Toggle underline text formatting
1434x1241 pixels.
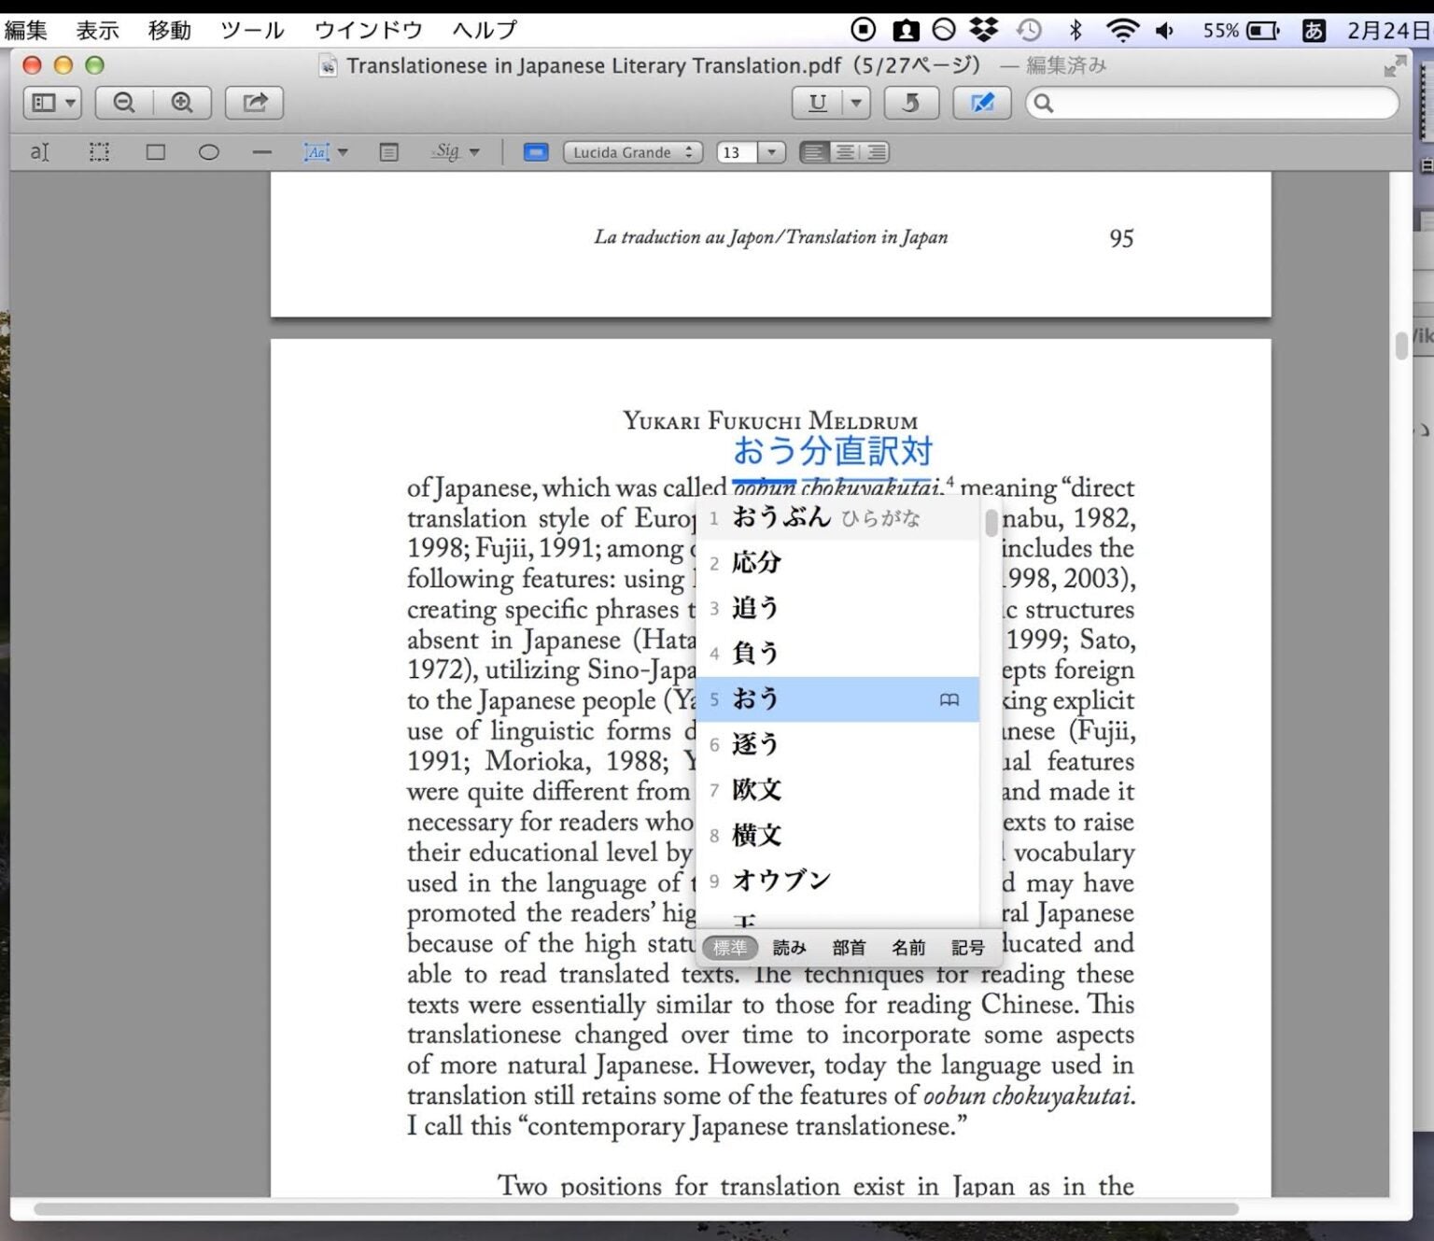(x=818, y=103)
